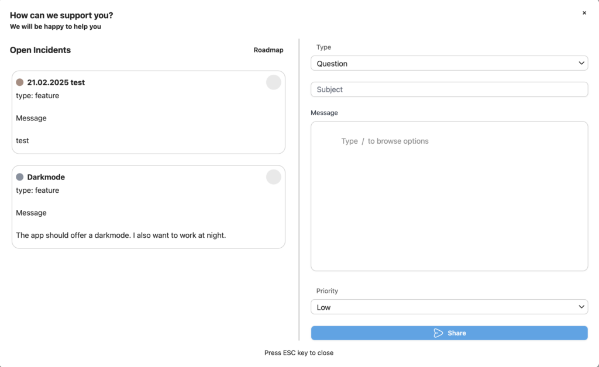Select the Darkmode incident description text

click(121, 236)
